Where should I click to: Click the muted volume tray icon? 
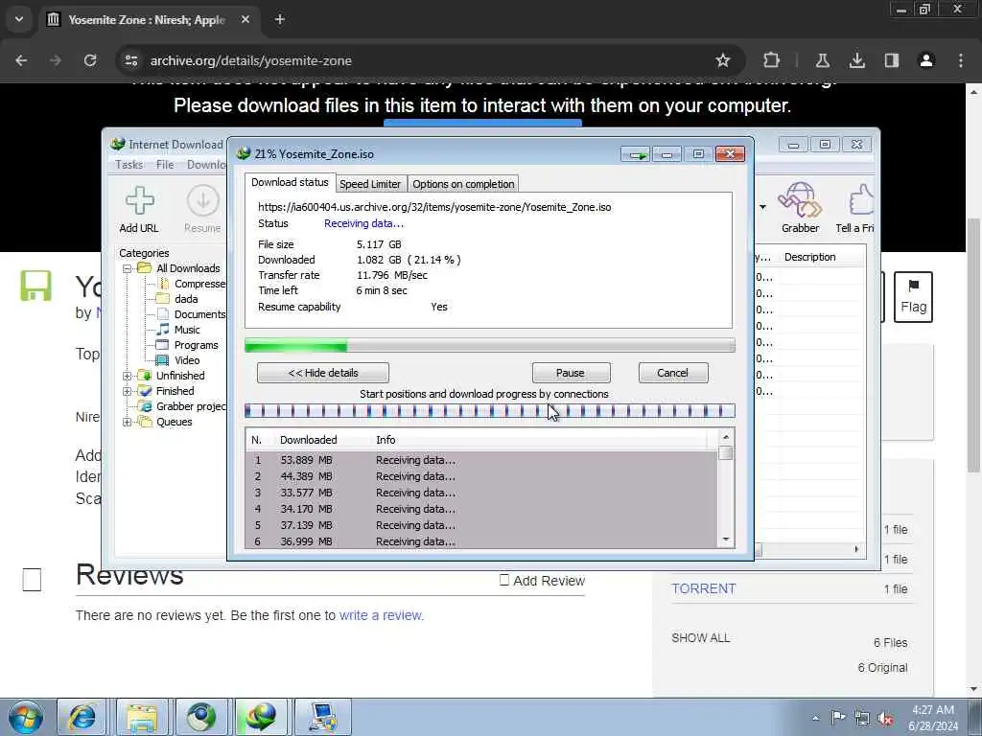(885, 718)
